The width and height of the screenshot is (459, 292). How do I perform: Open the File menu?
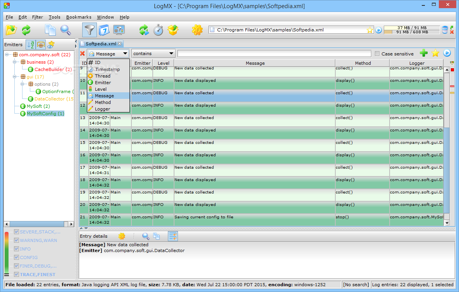[x=9, y=17]
